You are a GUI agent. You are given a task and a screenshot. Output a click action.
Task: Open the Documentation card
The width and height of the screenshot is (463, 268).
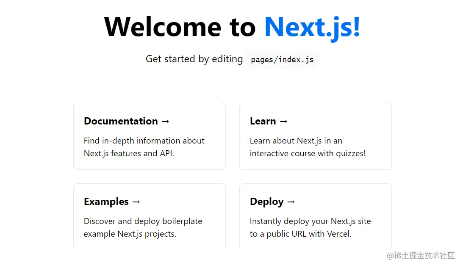[x=150, y=136]
